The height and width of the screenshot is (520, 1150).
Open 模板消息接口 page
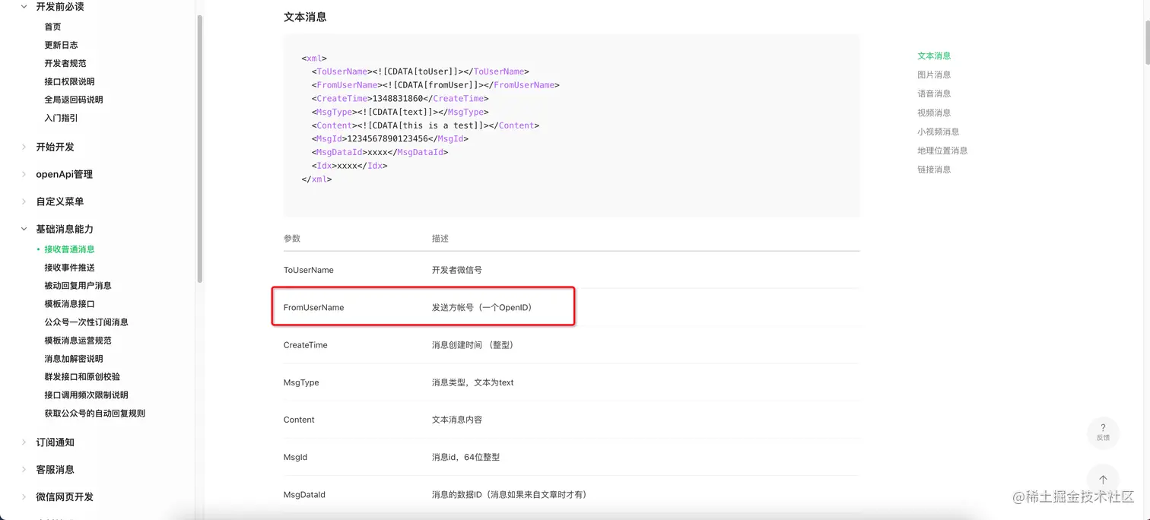coord(69,304)
